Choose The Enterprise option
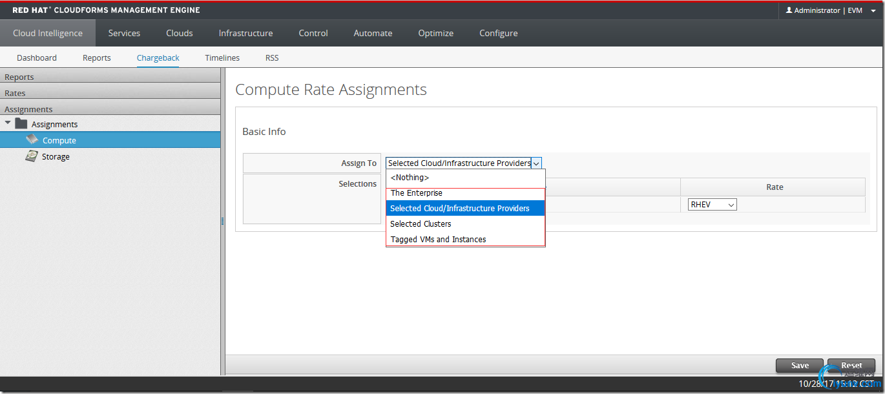 pos(465,193)
